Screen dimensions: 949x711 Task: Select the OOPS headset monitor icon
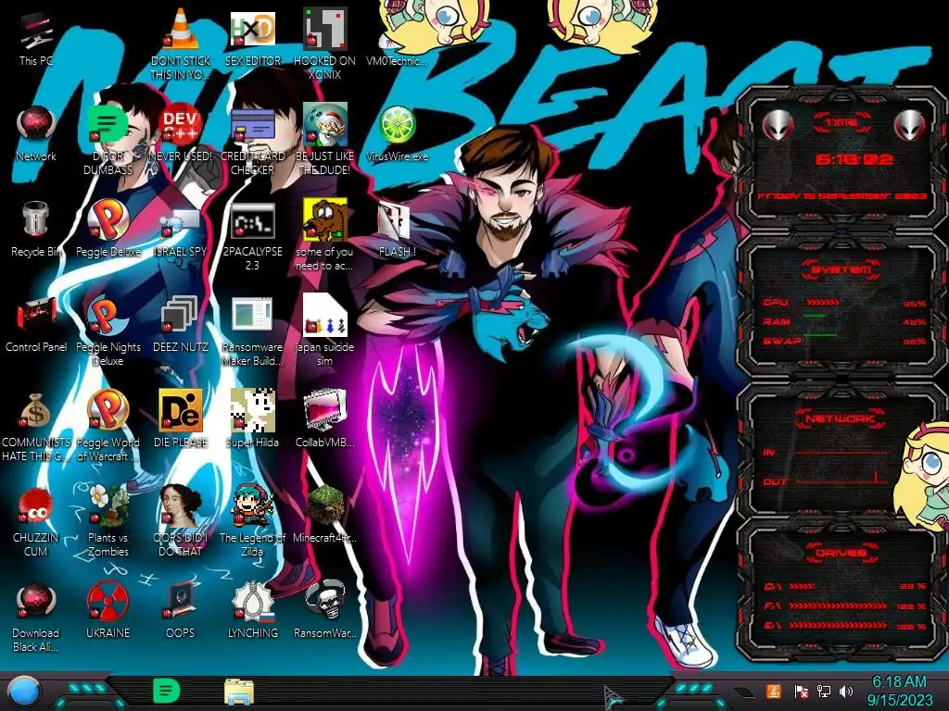tap(181, 612)
